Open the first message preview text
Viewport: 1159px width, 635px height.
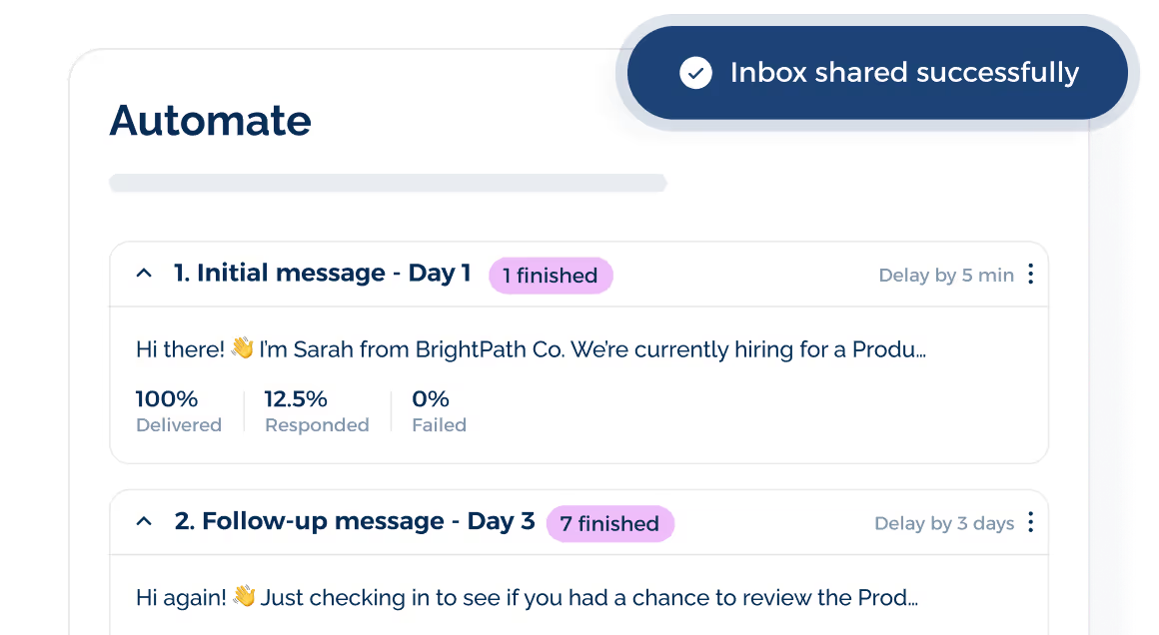(530, 348)
